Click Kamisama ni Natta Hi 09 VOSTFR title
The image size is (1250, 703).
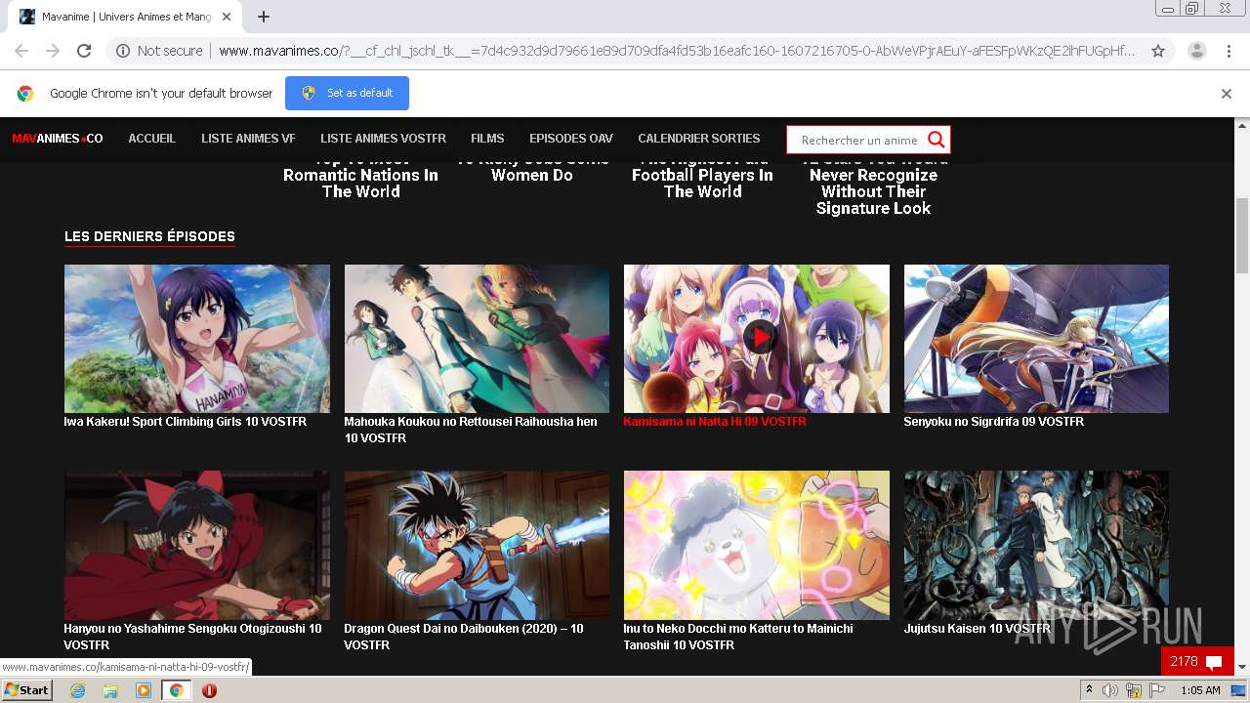click(x=715, y=422)
